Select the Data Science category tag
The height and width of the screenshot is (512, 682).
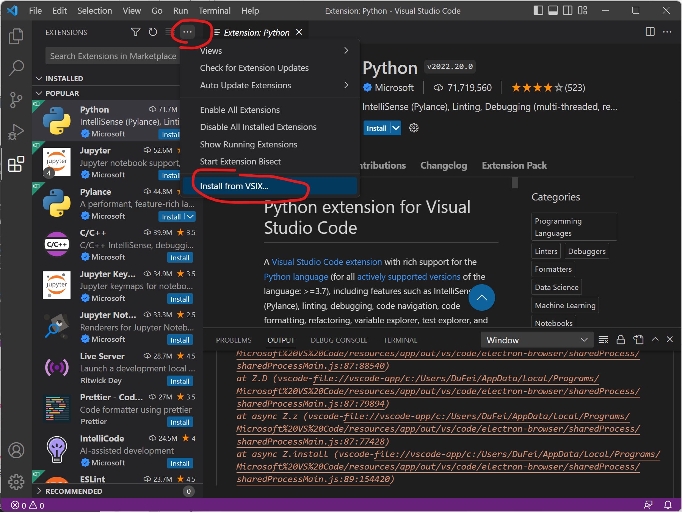(x=557, y=287)
